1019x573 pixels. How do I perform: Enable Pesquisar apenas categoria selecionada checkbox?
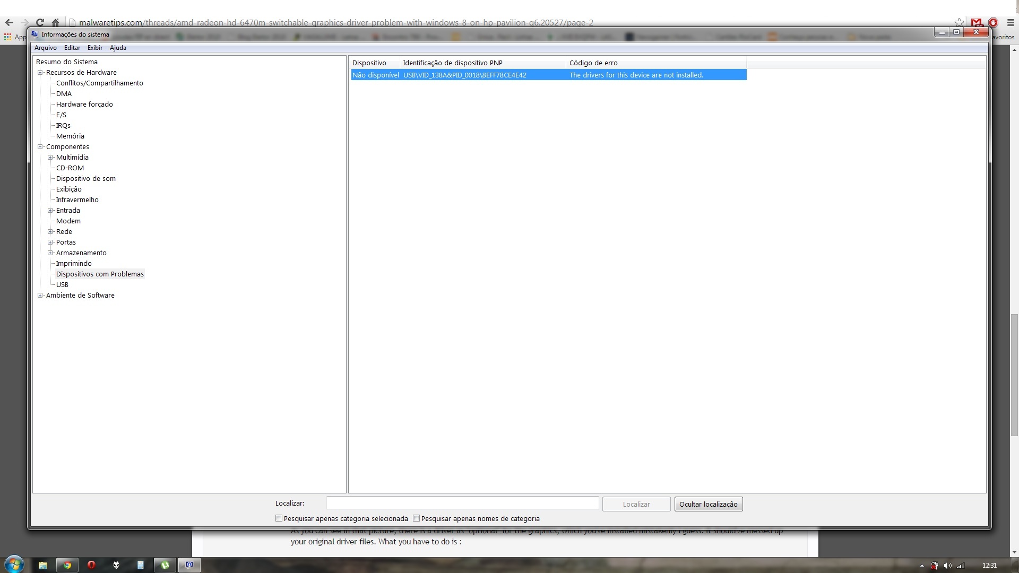(x=279, y=518)
